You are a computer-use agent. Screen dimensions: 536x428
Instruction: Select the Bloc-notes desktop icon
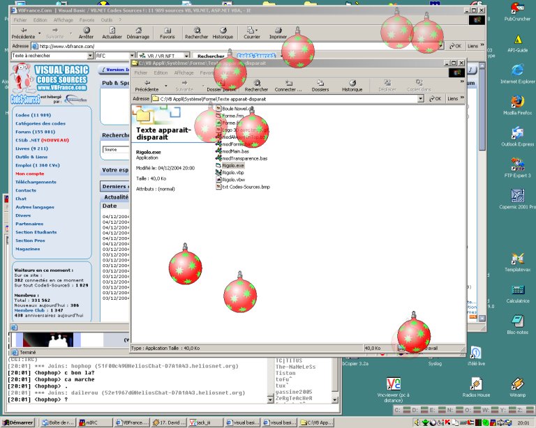click(517, 323)
